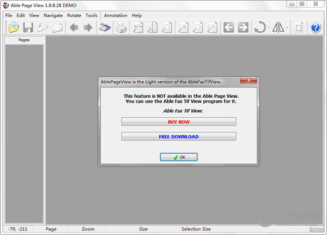The image size is (327, 235).
Task: Open the View menu
Action: tap(34, 15)
